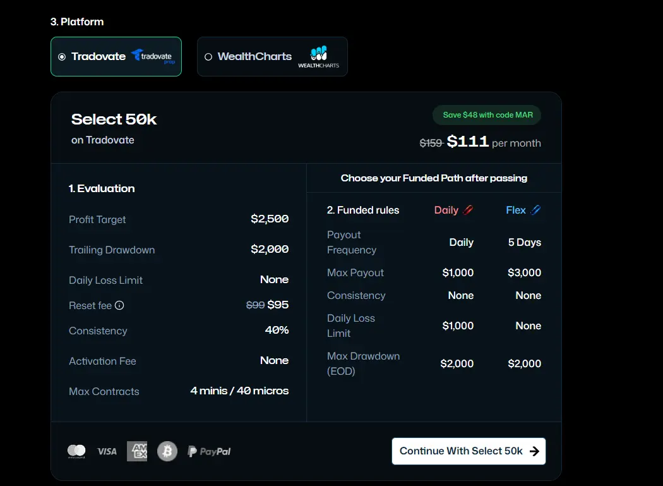Click the Daily payout frequency value
The width and height of the screenshot is (663, 486).
coord(462,242)
